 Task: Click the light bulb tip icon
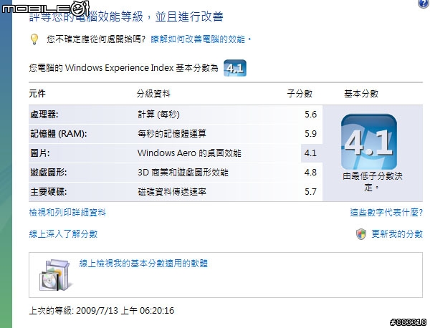click(x=34, y=39)
